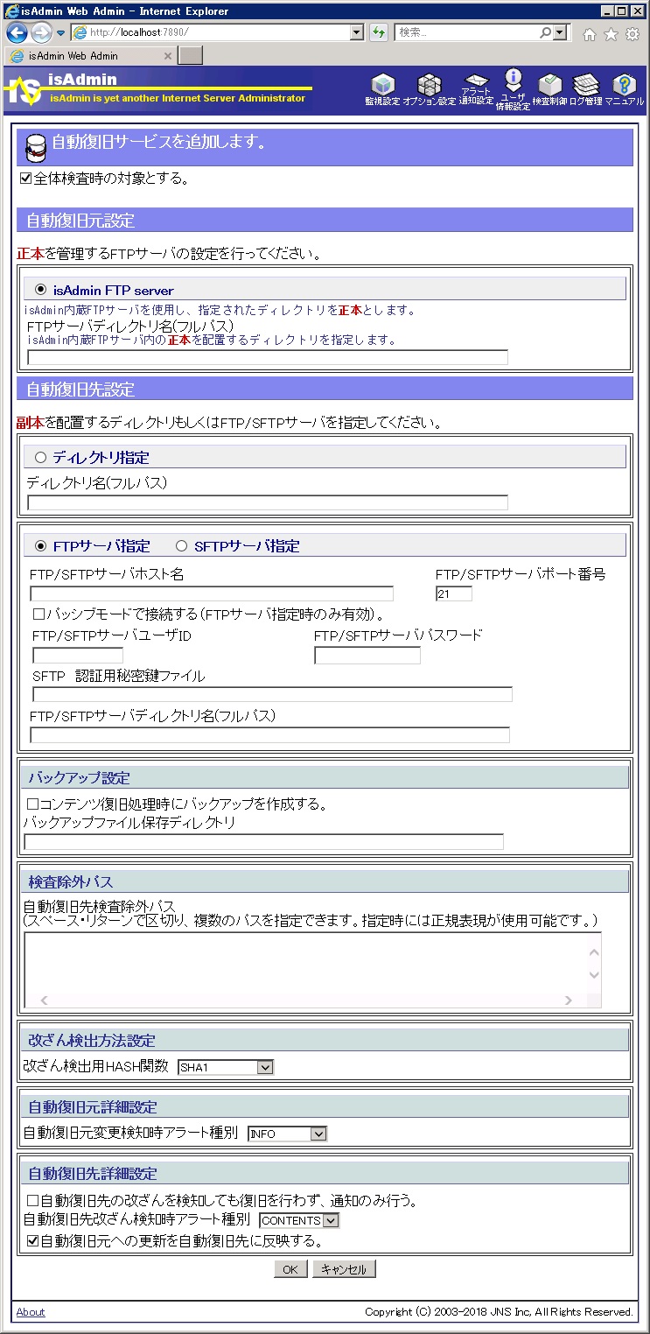Open the About link
The image size is (650, 1334).
pyautogui.click(x=31, y=1312)
